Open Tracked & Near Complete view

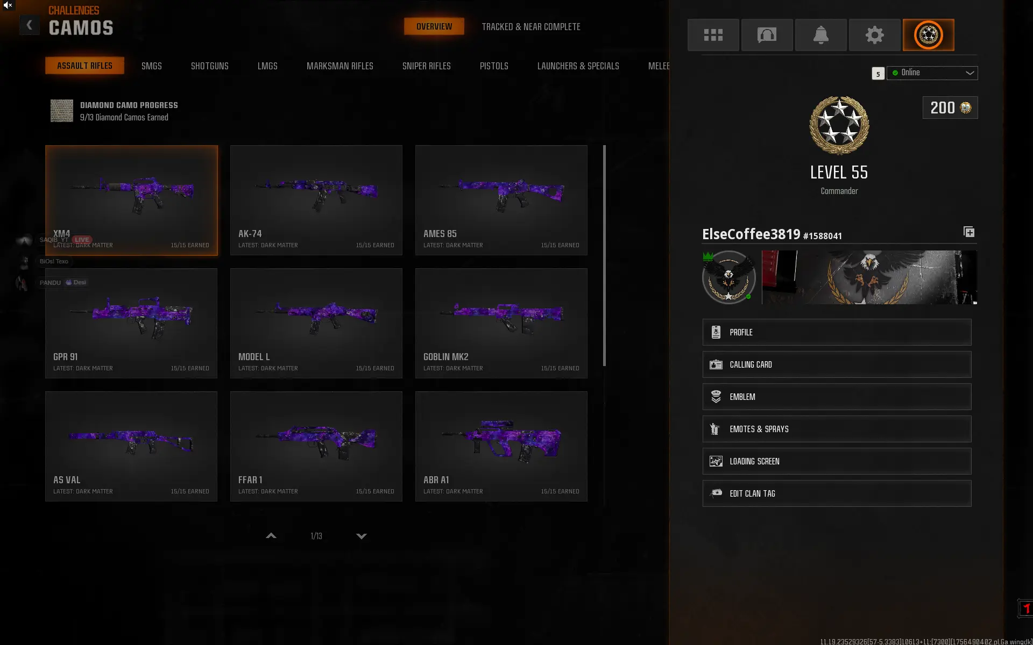tap(530, 27)
